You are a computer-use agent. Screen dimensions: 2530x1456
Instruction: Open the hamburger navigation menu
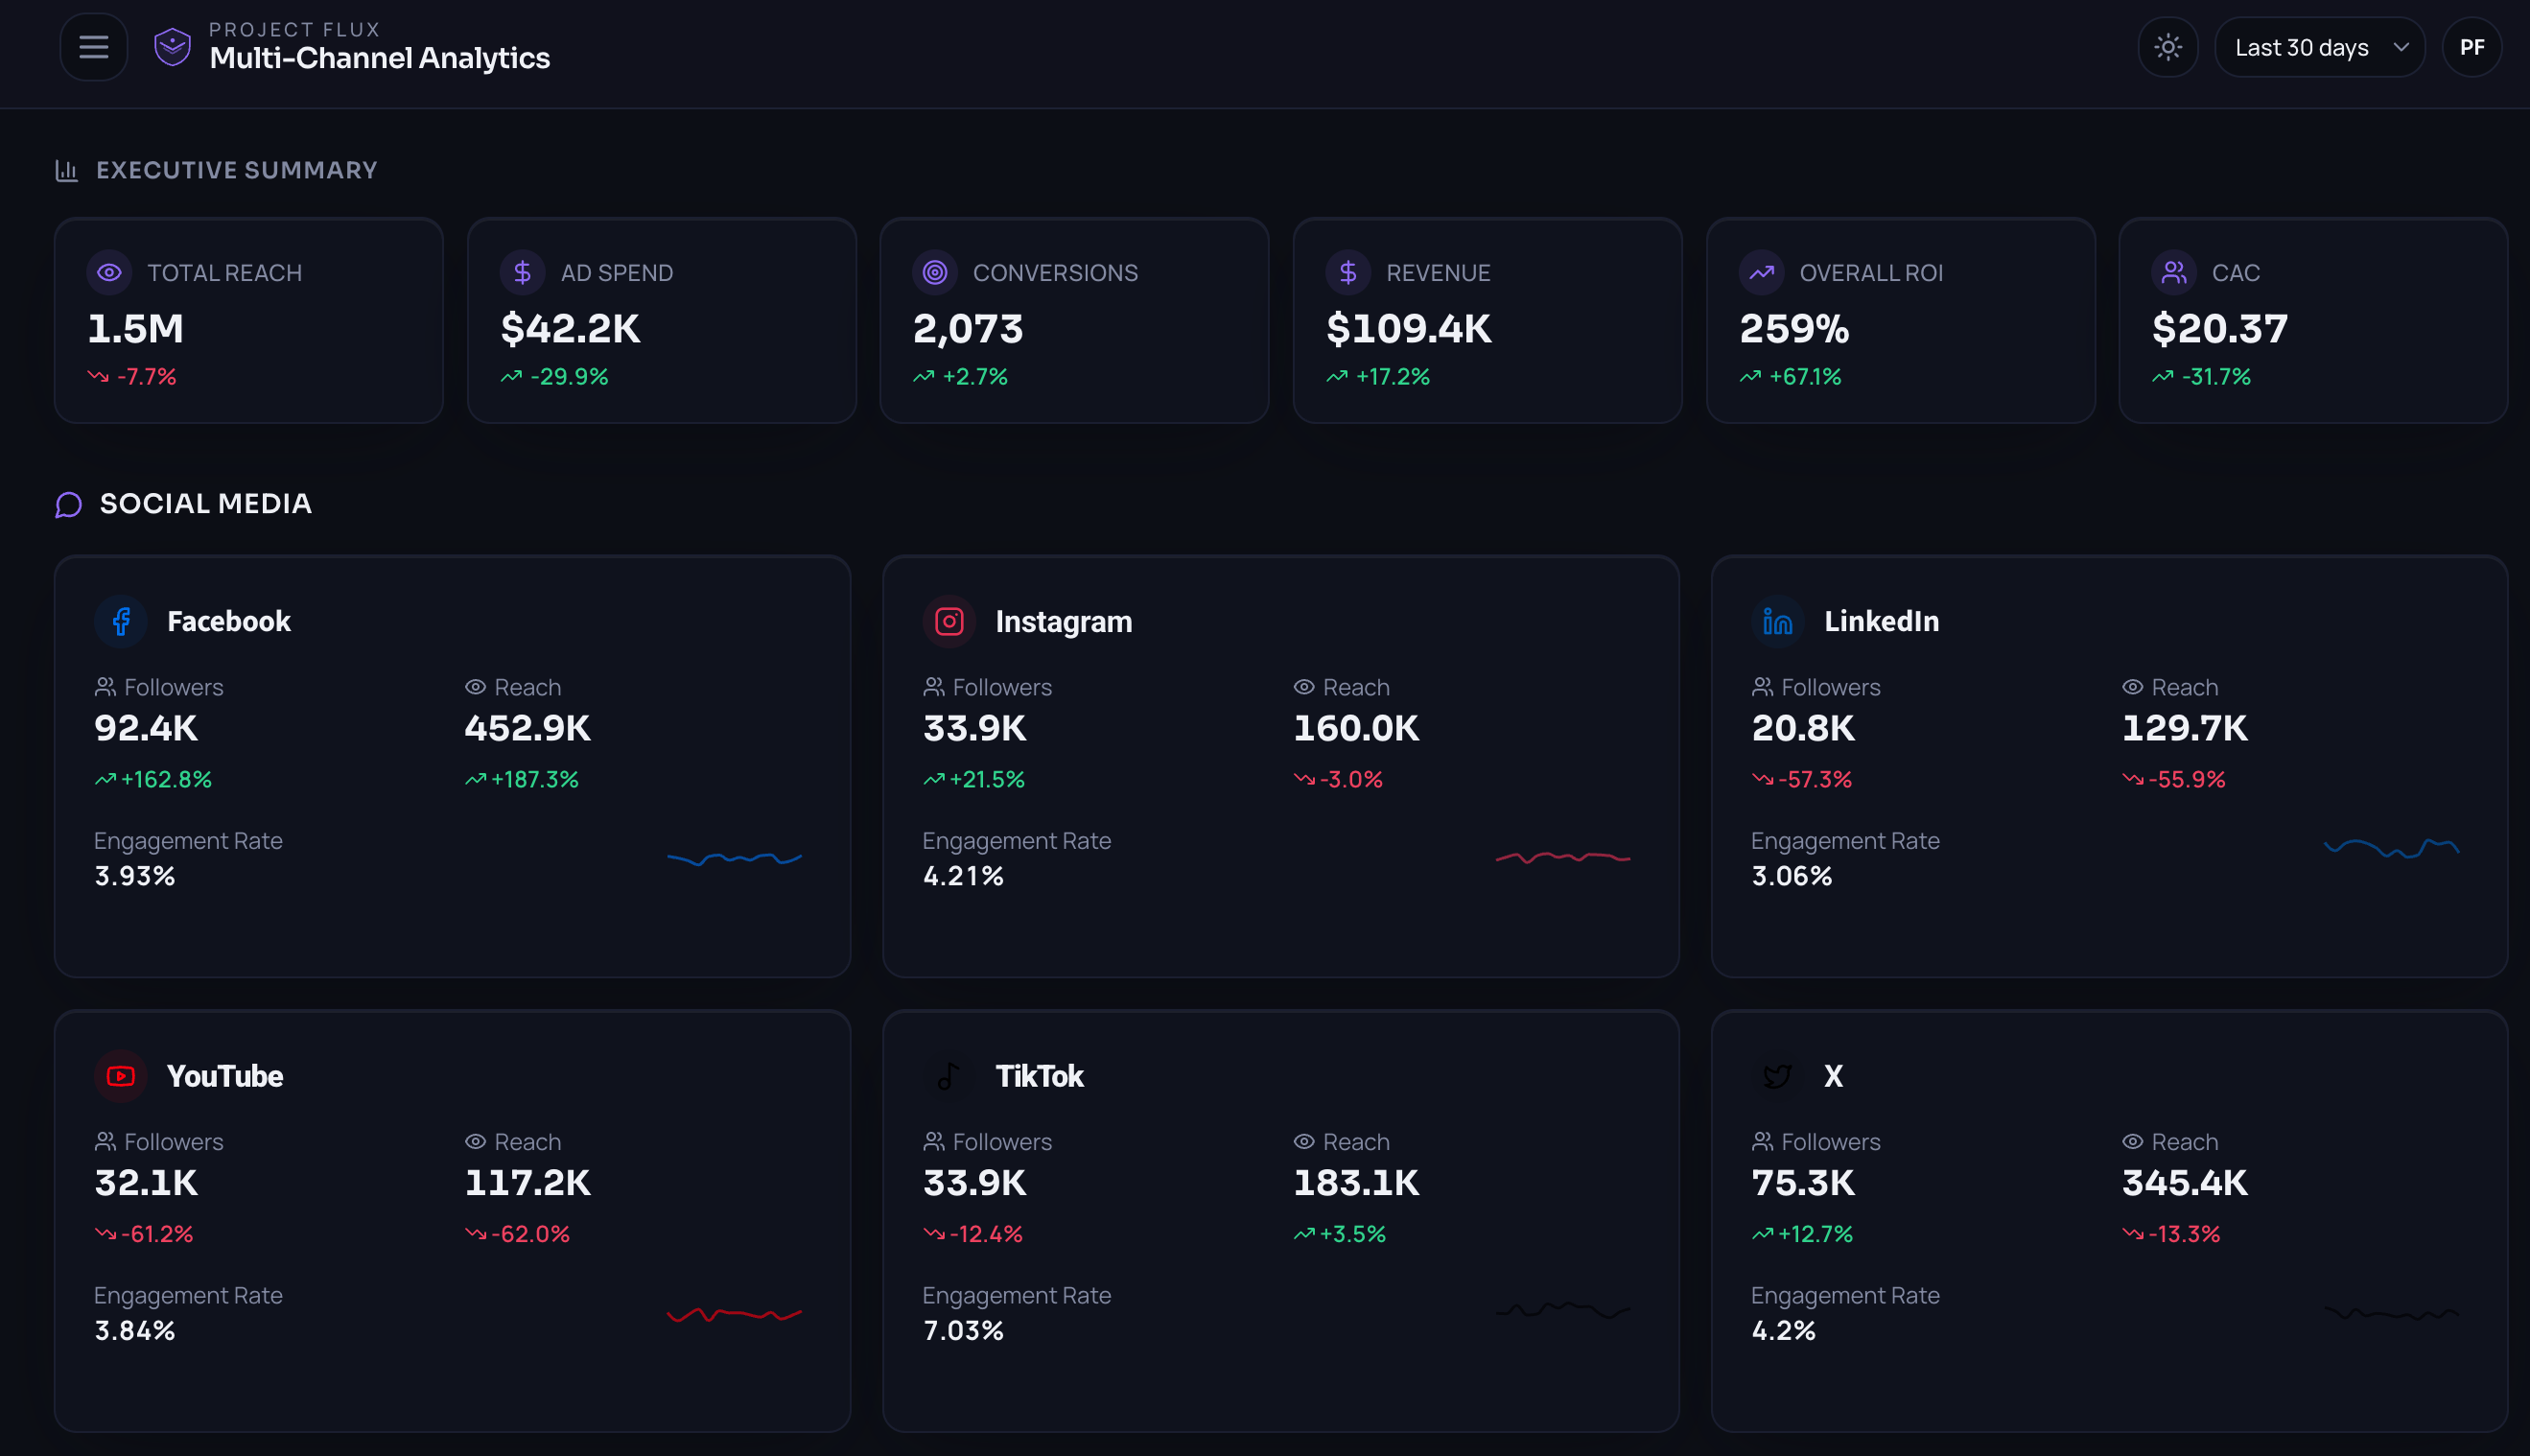click(93, 47)
